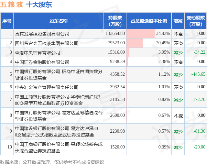Click the 招商中证白酒指数分级 fund name
Image resolution: width=207 pixels, height=165 pixels.
(59, 75)
